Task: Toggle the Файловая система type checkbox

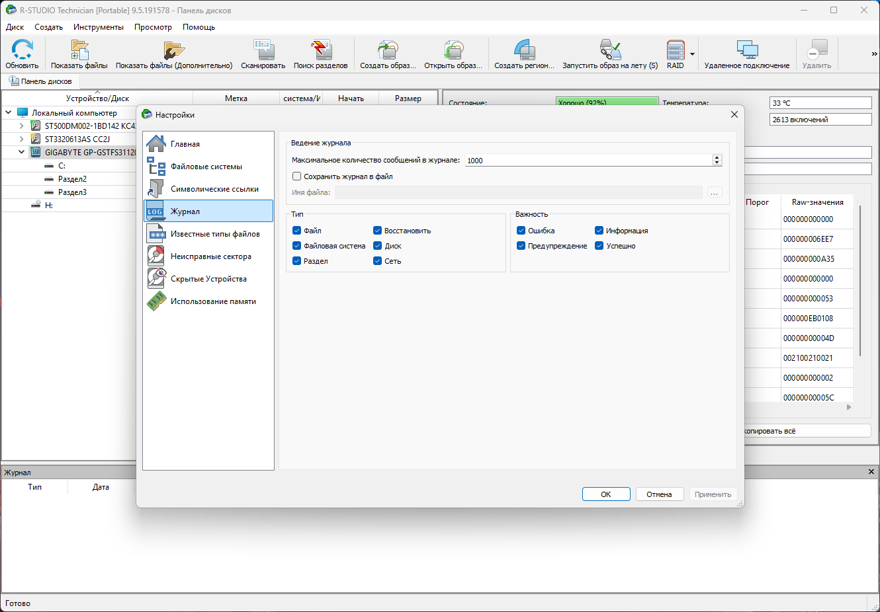Action: [297, 246]
